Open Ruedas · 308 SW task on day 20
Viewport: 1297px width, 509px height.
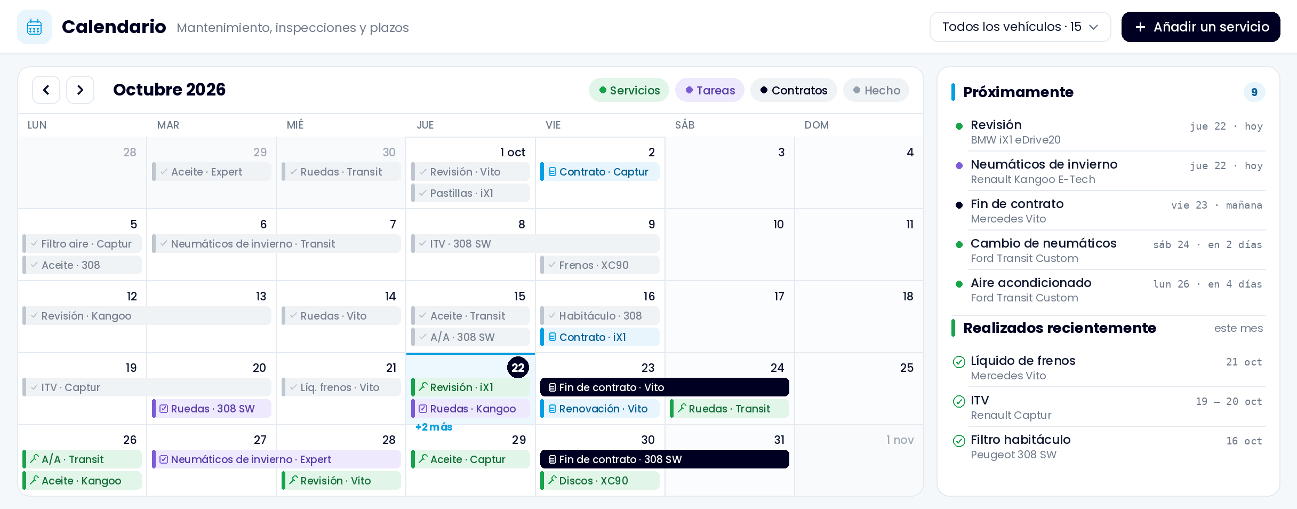click(x=212, y=409)
